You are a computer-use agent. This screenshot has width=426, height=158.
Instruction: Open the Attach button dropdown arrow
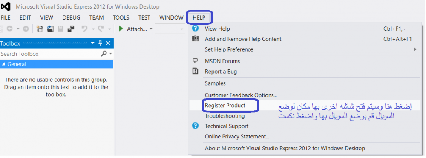[151, 29]
